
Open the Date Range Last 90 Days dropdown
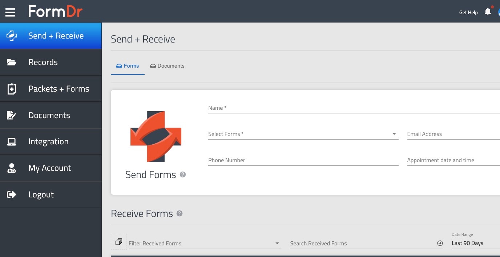[476, 243]
